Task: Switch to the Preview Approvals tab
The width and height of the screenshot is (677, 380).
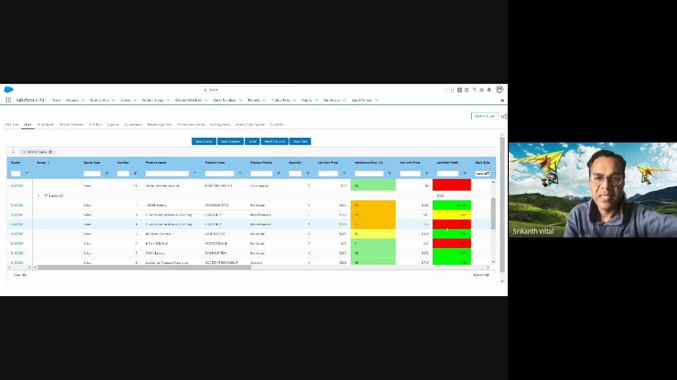Action: pos(160,125)
